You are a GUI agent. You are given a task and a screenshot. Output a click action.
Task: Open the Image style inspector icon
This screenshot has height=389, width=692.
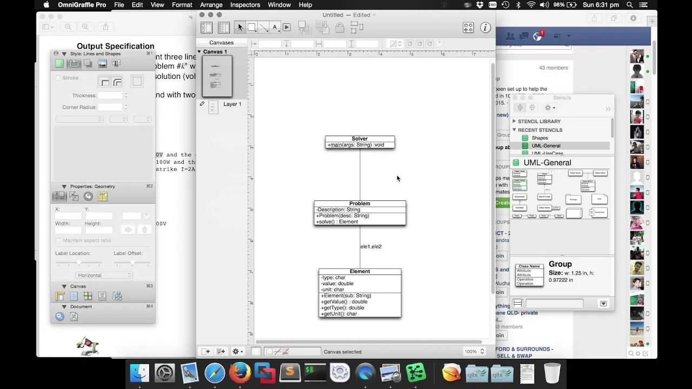tap(102, 64)
